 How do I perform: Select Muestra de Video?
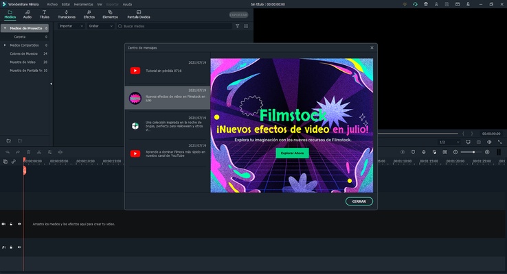23,62
